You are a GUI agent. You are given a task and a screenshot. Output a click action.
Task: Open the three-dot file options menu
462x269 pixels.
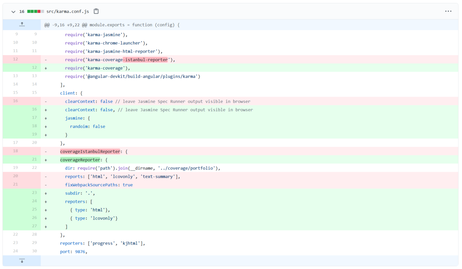pos(448,12)
